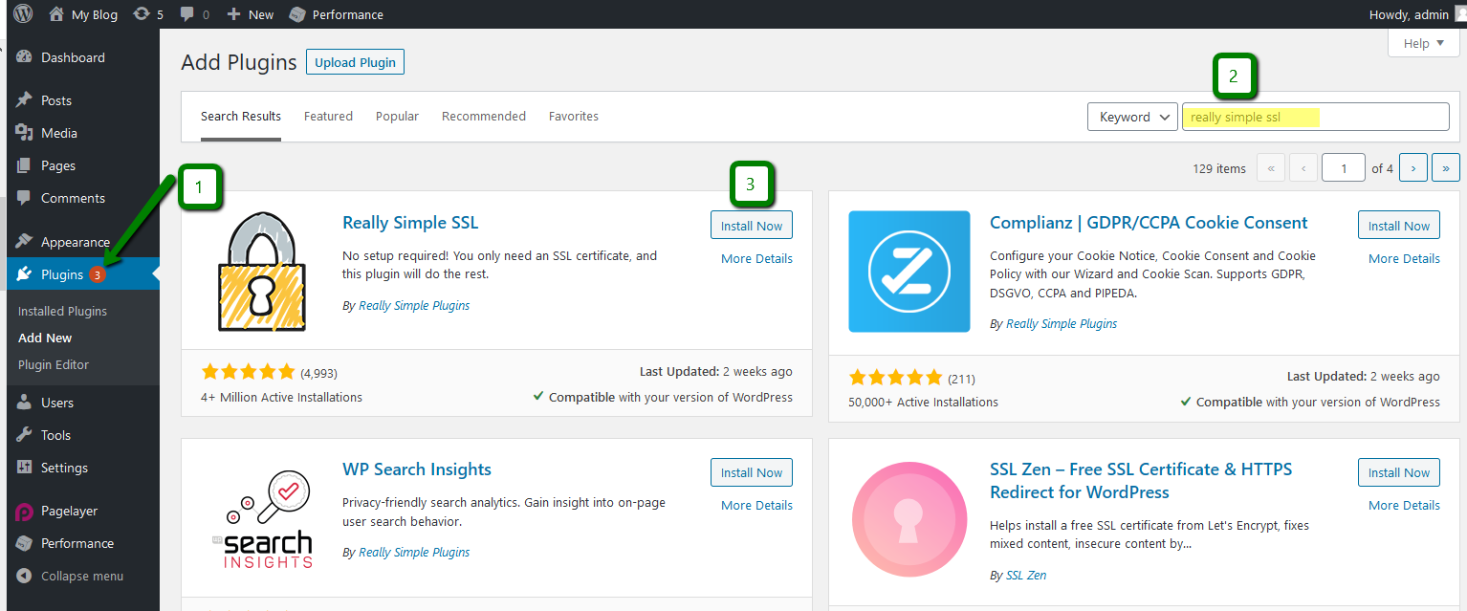The image size is (1467, 611).
Task: View More Details for SSL Zen
Action: click(x=1404, y=505)
